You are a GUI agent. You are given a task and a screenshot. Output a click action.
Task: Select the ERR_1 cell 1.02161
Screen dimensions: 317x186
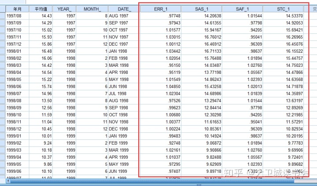click(161, 150)
